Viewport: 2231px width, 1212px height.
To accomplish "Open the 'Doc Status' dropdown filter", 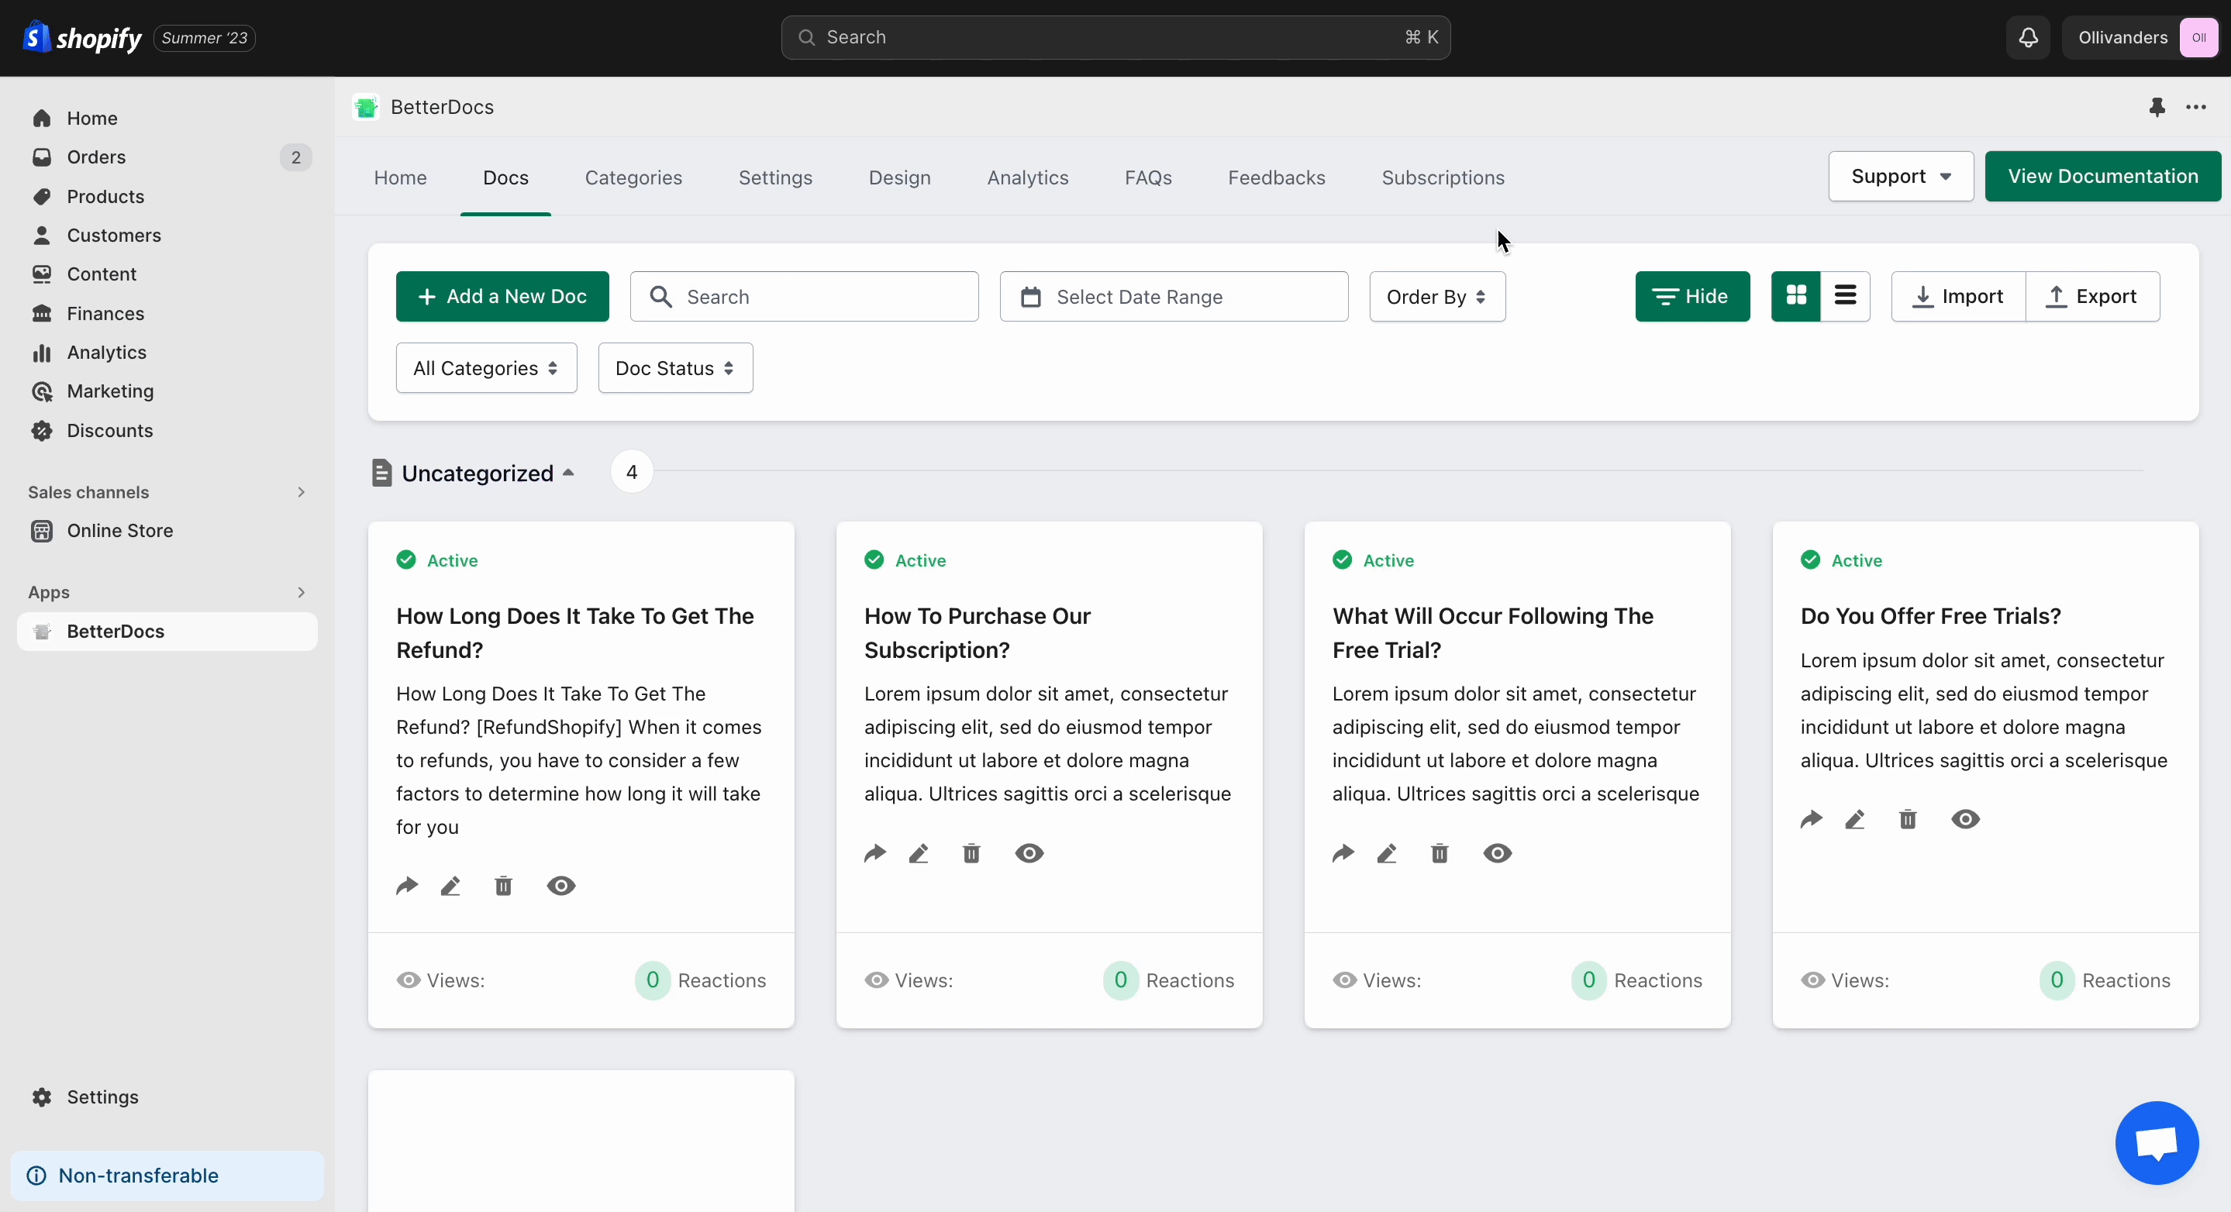I will pyautogui.click(x=674, y=367).
